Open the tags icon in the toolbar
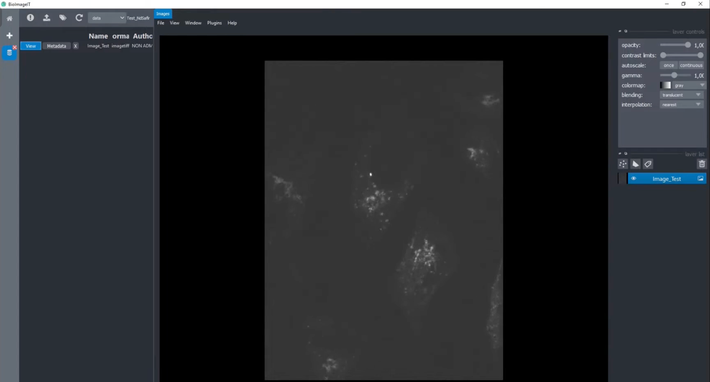This screenshot has height=382, width=710. point(63,18)
